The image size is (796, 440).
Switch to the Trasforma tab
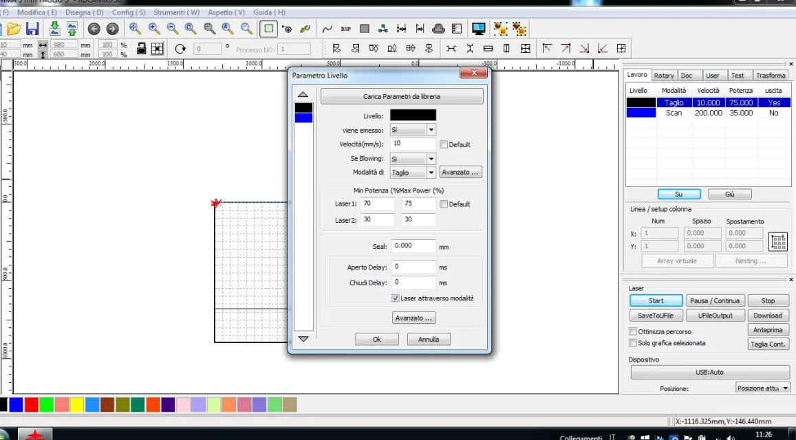(x=770, y=76)
